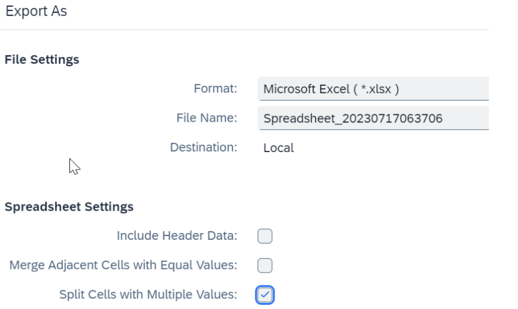Click the "File Name:" field label

pos(207,117)
